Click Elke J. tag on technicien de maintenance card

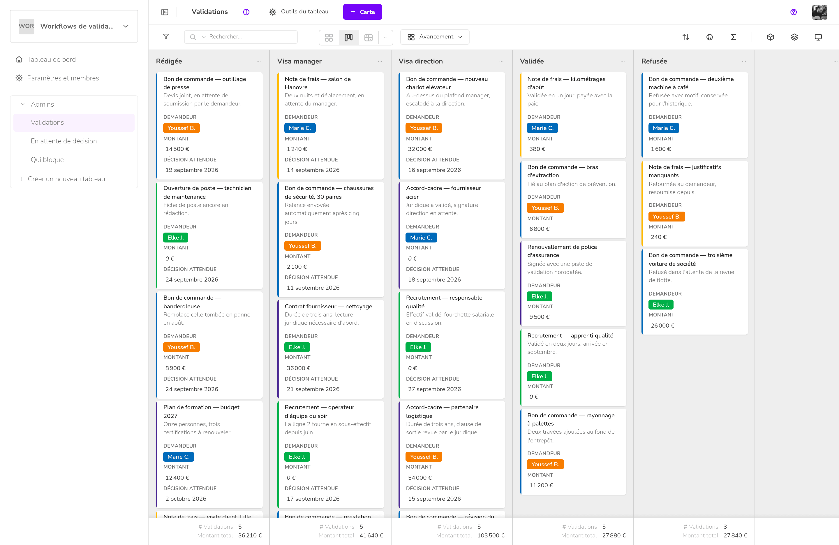[176, 238]
